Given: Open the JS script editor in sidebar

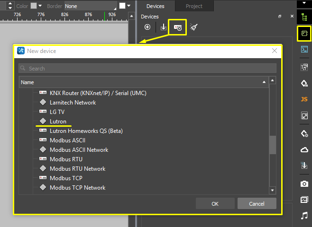Looking at the screenshot, I should (304, 99).
